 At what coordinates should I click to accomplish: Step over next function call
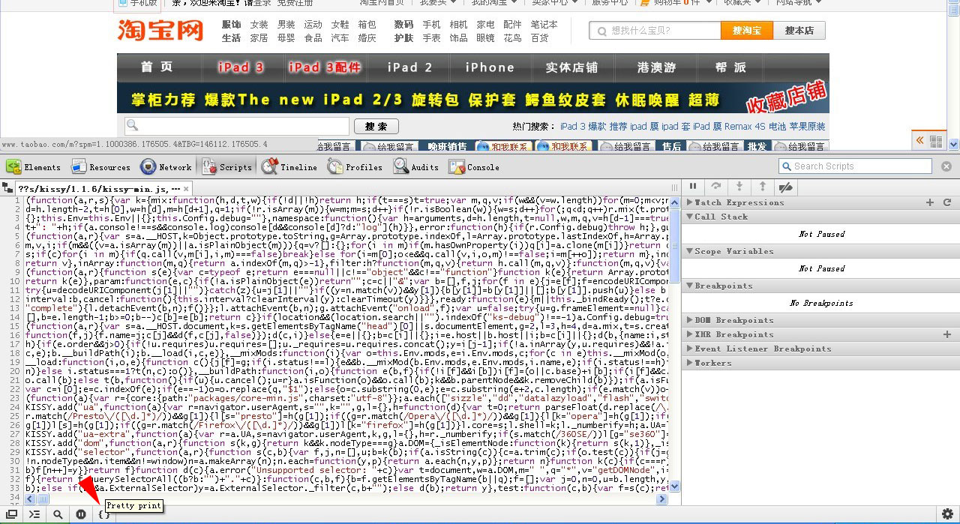[x=714, y=186]
